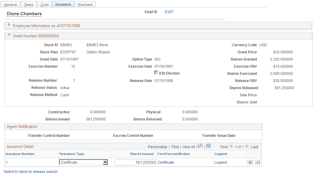Add a new issuance detail row

point(250,162)
